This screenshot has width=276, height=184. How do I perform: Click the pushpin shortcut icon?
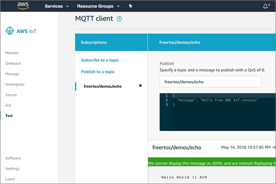(131, 6)
